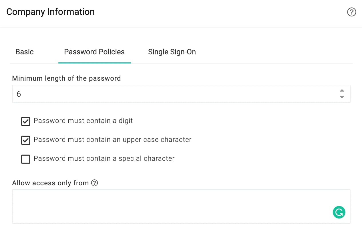362x242 pixels.
Task: Open the help icon beside Company Information
Action: (351, 12)
